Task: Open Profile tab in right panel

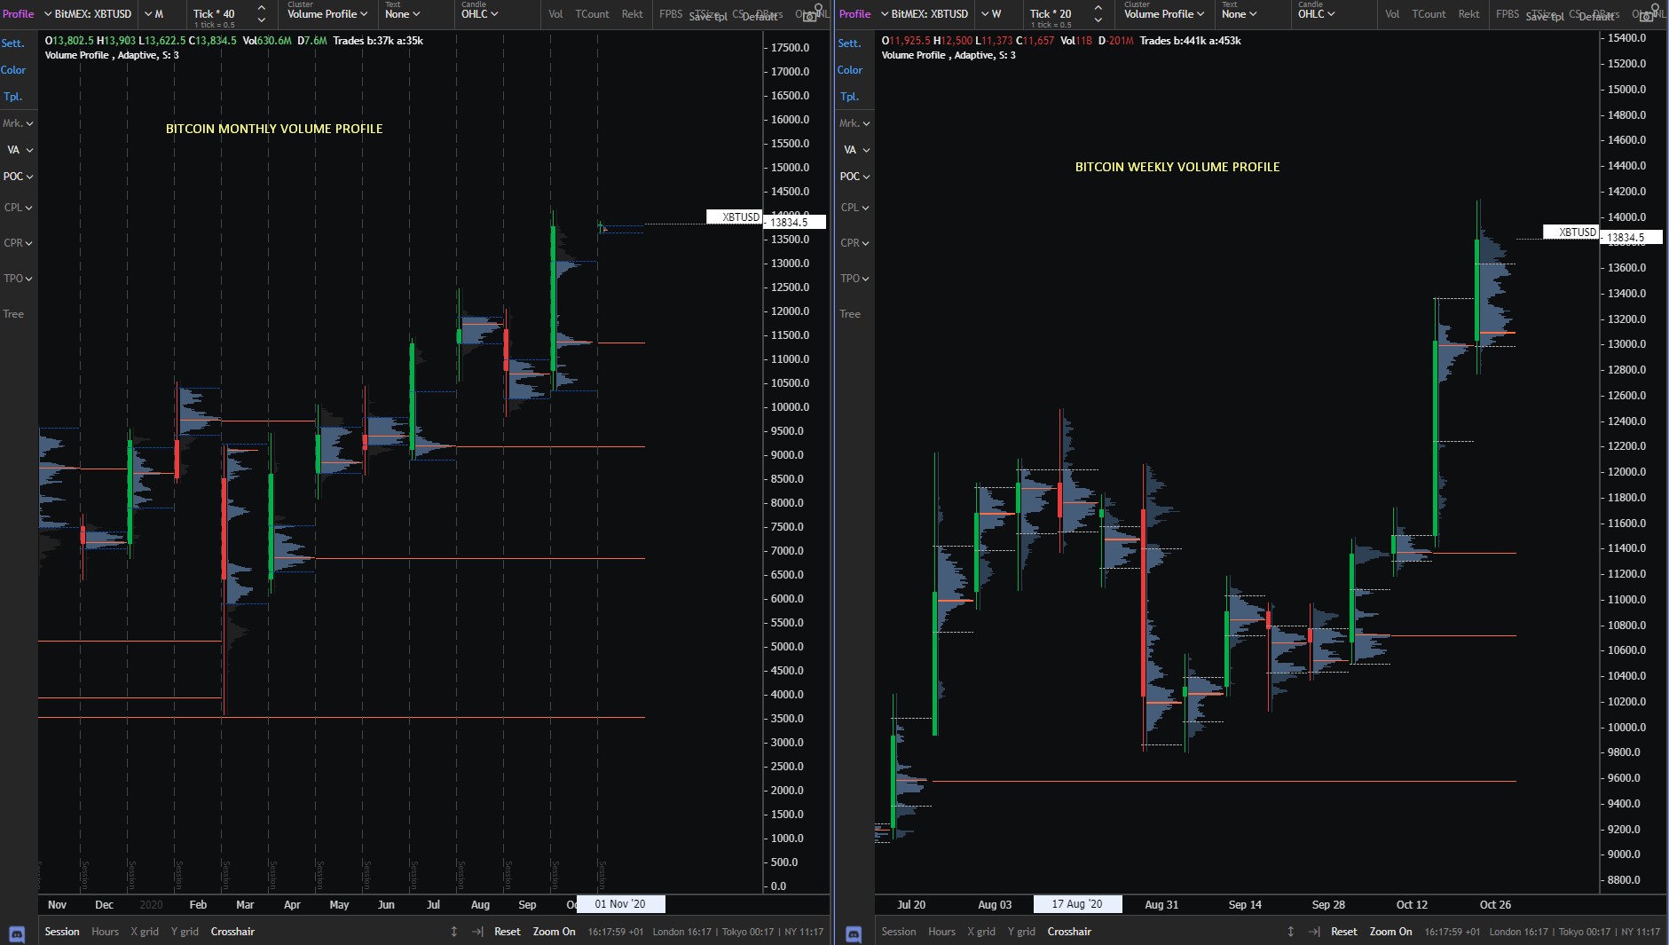Action: pos(854,14)
